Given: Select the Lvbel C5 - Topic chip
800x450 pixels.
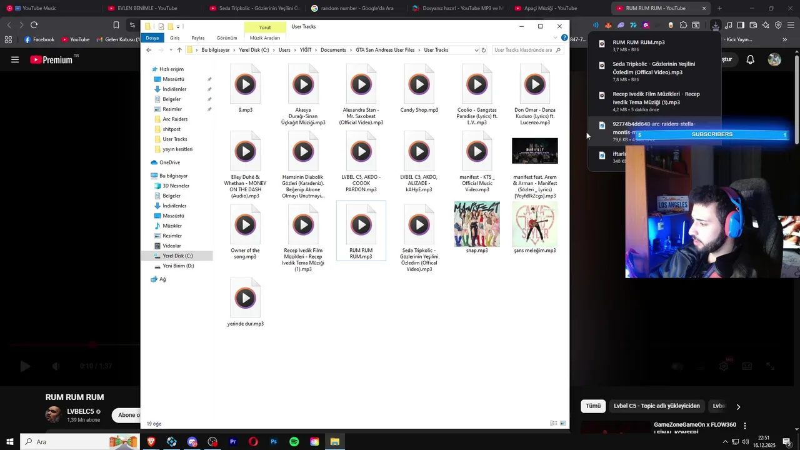Looking at the screenshot, I should click(x=656, y=406).
